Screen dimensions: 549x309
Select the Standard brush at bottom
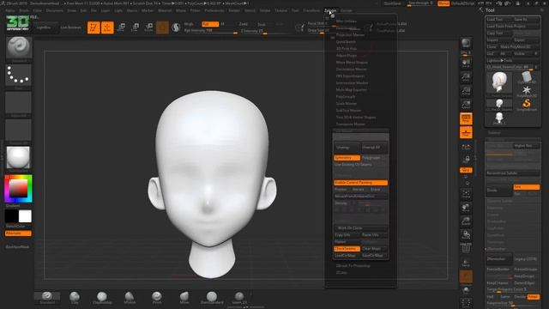point(47,297)
